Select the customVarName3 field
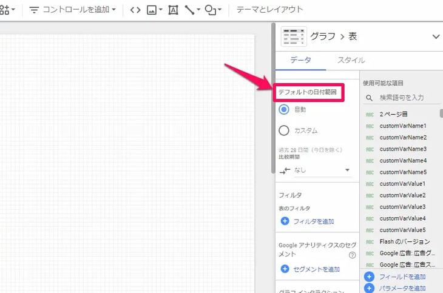The width and height of the screenshot is (443, 293). click(x=402, y=149)
